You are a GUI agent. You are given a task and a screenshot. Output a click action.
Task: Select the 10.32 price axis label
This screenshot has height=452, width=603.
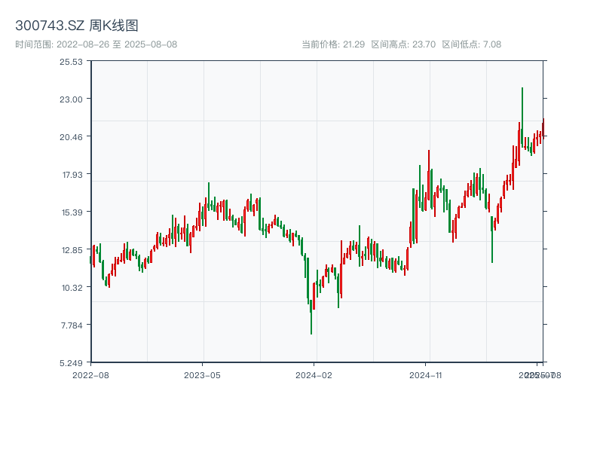72,287
